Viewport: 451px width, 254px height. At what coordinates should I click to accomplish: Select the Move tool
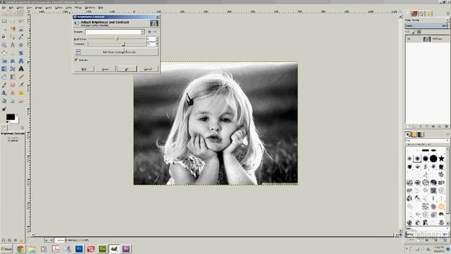pyautogui.click(x=21, y=45)
